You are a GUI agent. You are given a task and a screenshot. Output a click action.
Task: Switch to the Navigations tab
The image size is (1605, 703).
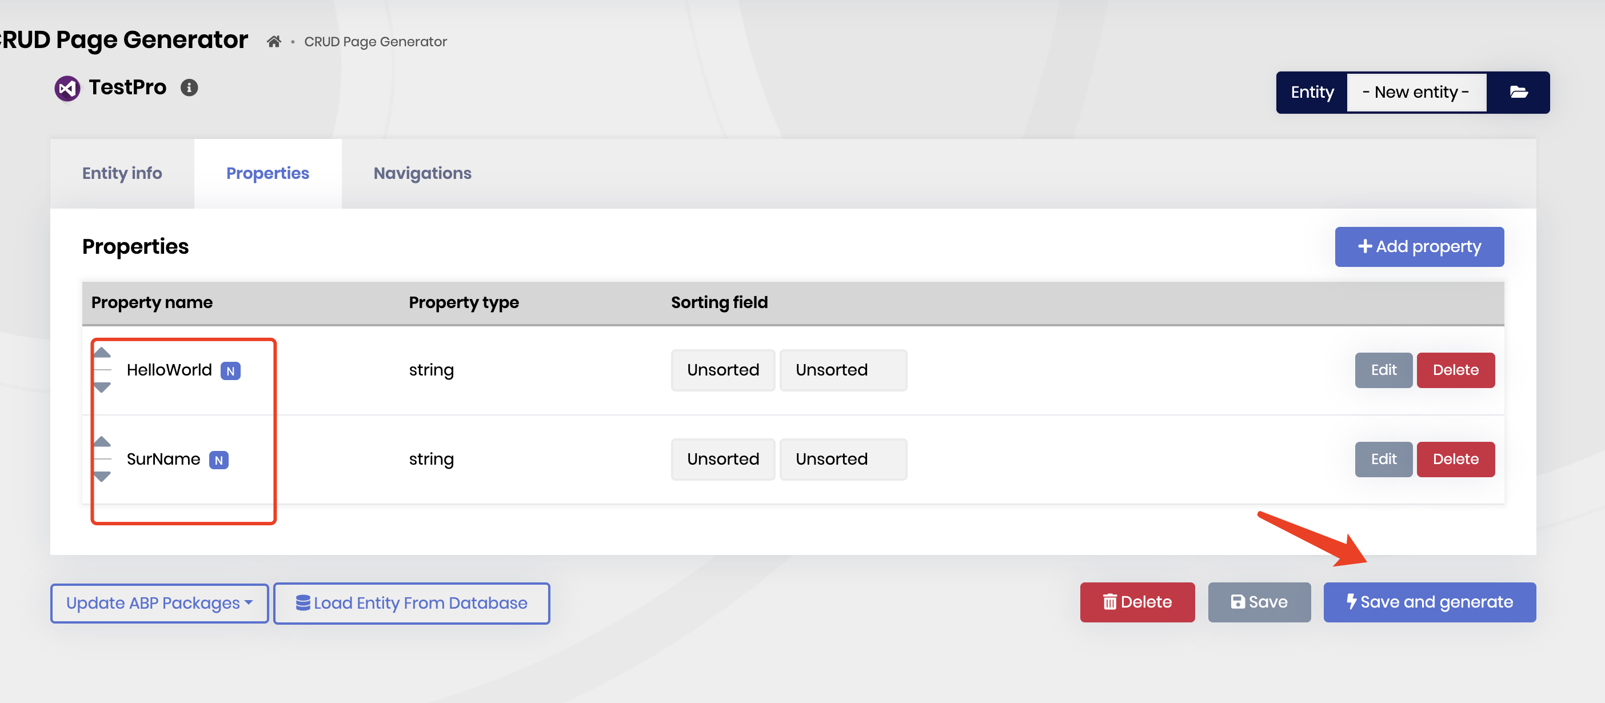pyautogui.click(x=422, y=173)
